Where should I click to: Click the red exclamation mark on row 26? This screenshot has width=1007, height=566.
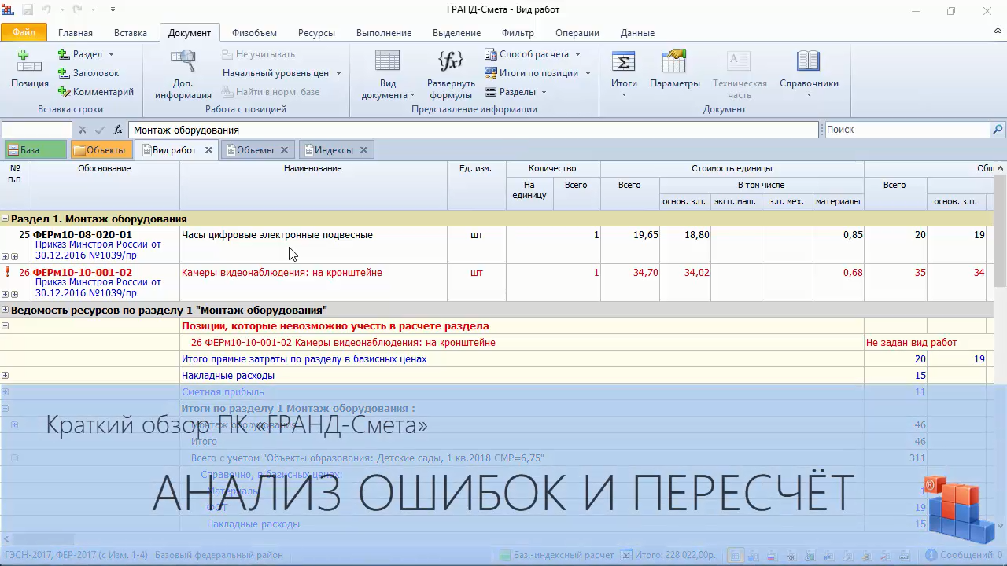pyautogui.click(x=7, y=272)
